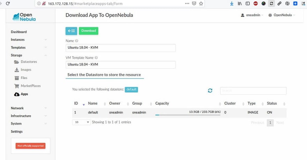Screen dimensions: 307x160
Task: Refresh the datastore list
Action: [x=210, y=90]
